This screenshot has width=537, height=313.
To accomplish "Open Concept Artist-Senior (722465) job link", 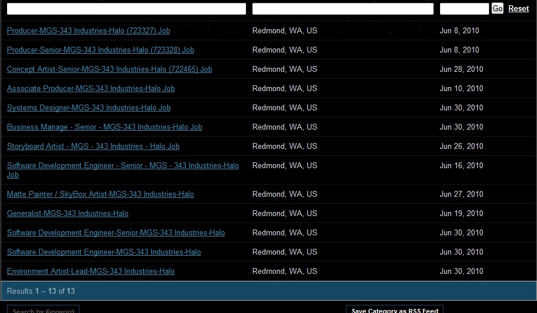I will (x=109, y=69).
